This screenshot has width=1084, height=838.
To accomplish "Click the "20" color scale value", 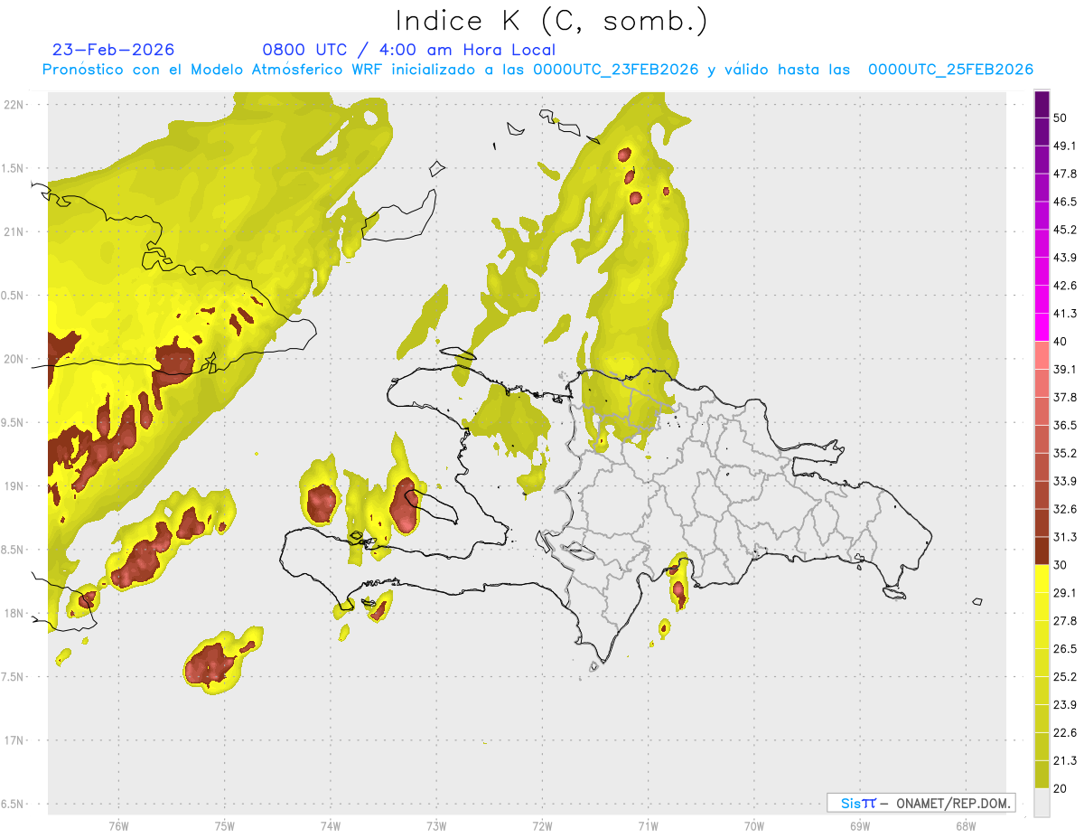I will [x=1061, y=788].
